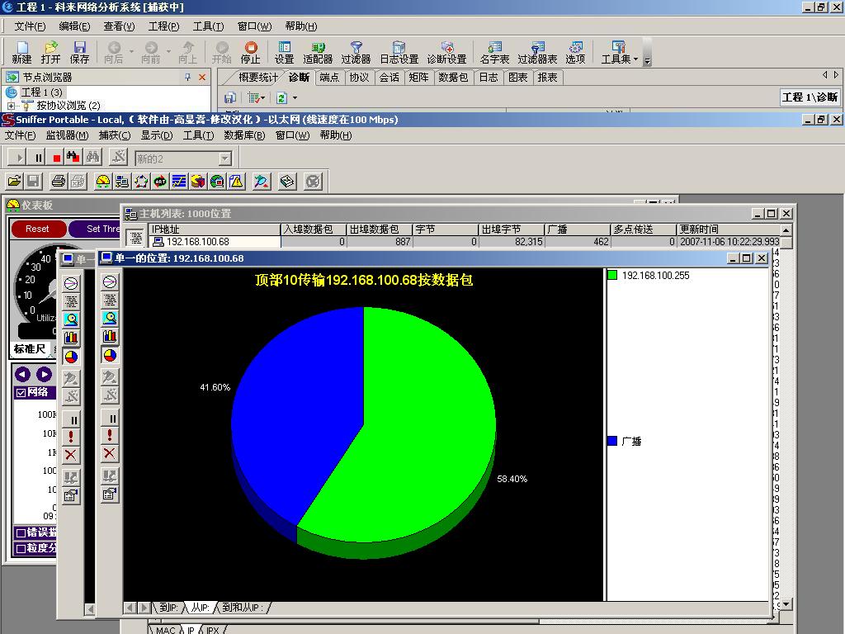Enable the 粒度 checkbox at dashboard bottom
The width and height of the screenshot is (845, 634).
(x=21, y=548)
